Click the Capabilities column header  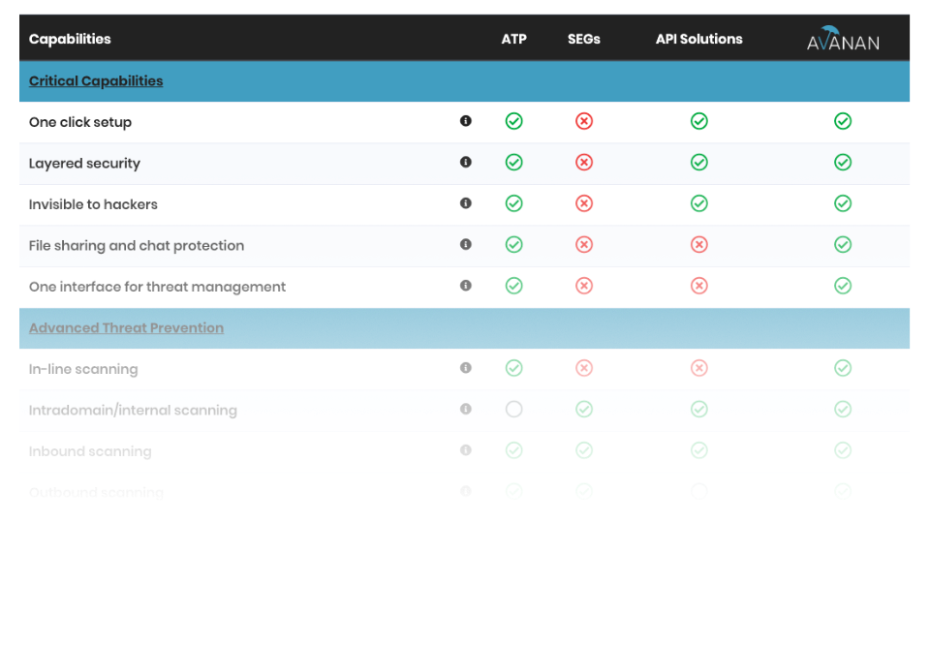click(70, 39)
